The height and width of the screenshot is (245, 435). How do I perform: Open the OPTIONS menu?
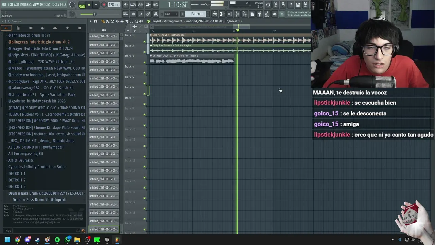[x=45, y=5]
